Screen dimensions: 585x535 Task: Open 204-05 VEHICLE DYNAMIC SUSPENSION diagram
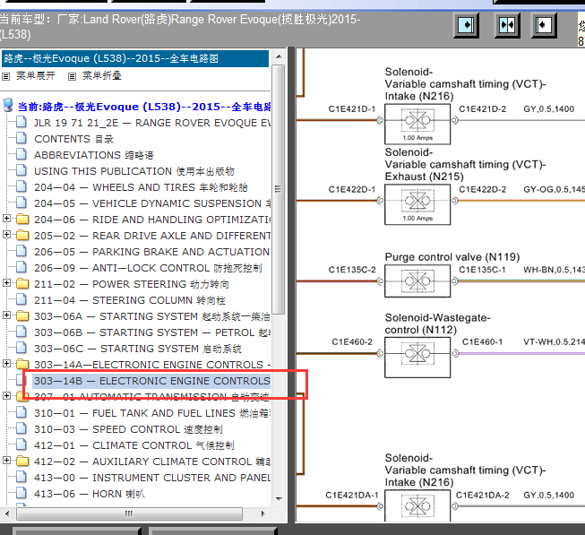152,203
